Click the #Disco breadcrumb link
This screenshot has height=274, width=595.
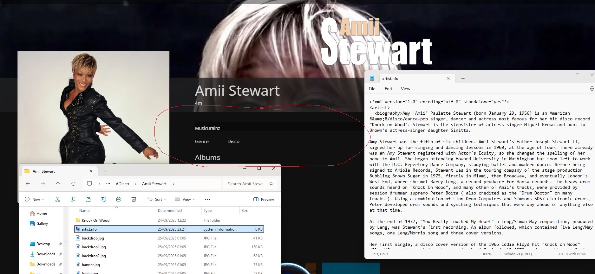coord(122,184)
